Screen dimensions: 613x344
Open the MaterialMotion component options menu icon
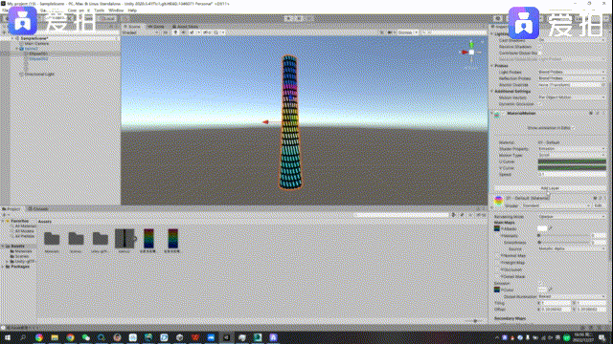[x=603, y=113]
